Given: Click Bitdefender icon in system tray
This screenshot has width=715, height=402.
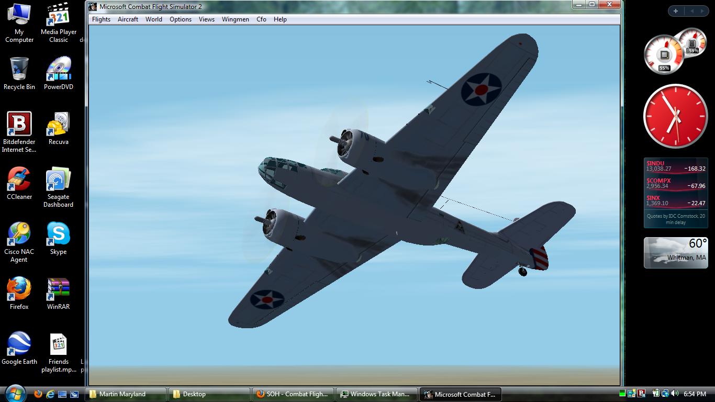Looking at the screenshot, I should pyautogui.click(x=641, y=393).
